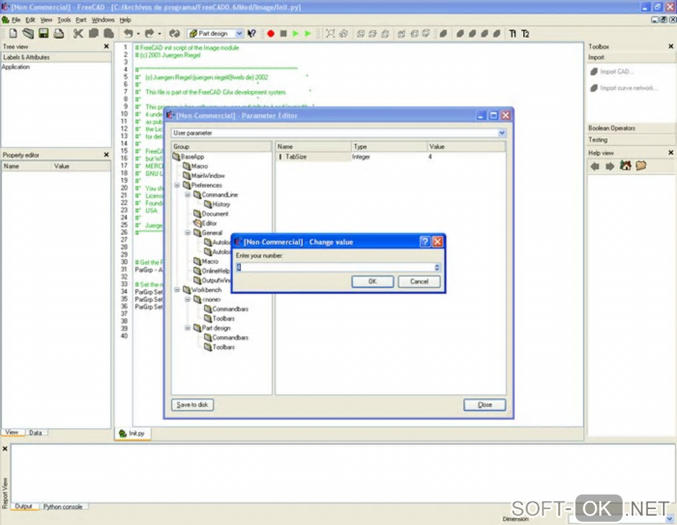677x525 pixels.
Task: Open the View menu
Action: pos(46,20)
